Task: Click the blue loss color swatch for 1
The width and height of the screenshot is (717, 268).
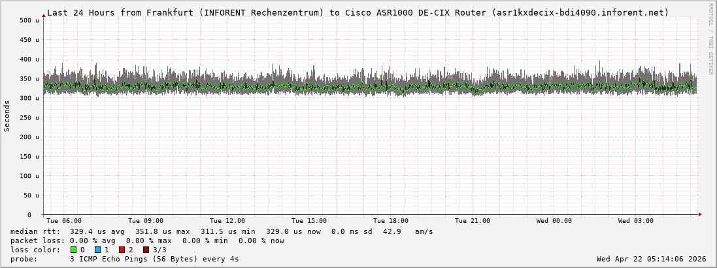Action: tap(97, 250)
